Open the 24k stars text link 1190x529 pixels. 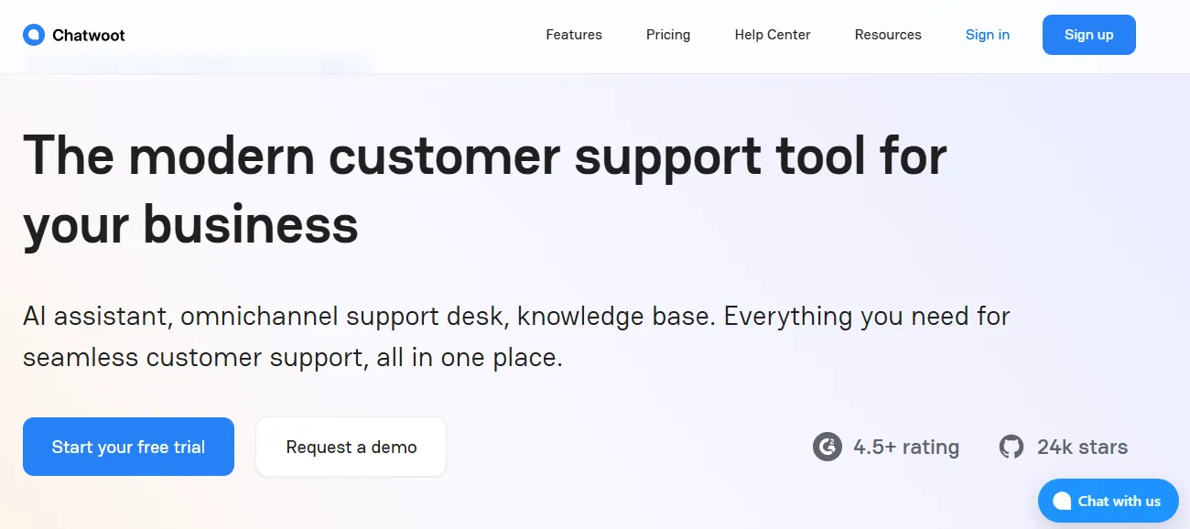tap(1082, 448)
